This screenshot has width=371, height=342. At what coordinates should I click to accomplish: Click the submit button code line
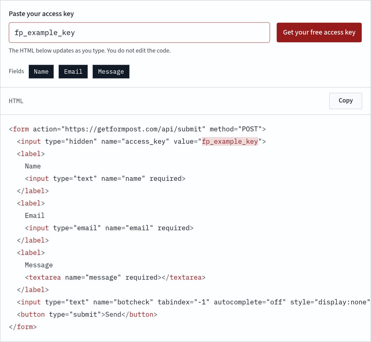pos(87,315)
